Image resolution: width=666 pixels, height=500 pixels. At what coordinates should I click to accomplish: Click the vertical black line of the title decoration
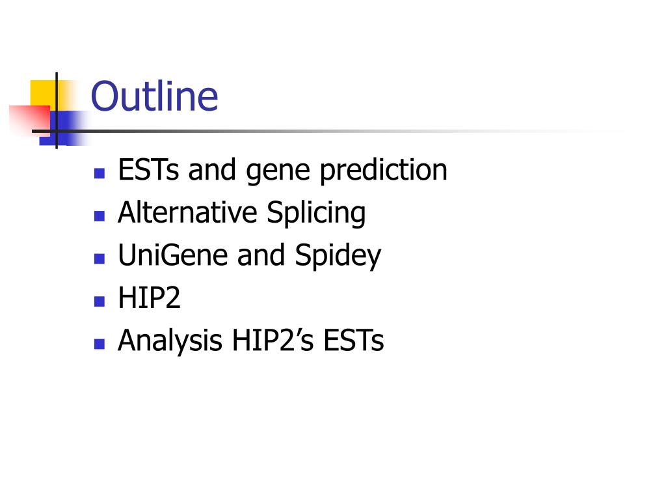coord(57,111)
